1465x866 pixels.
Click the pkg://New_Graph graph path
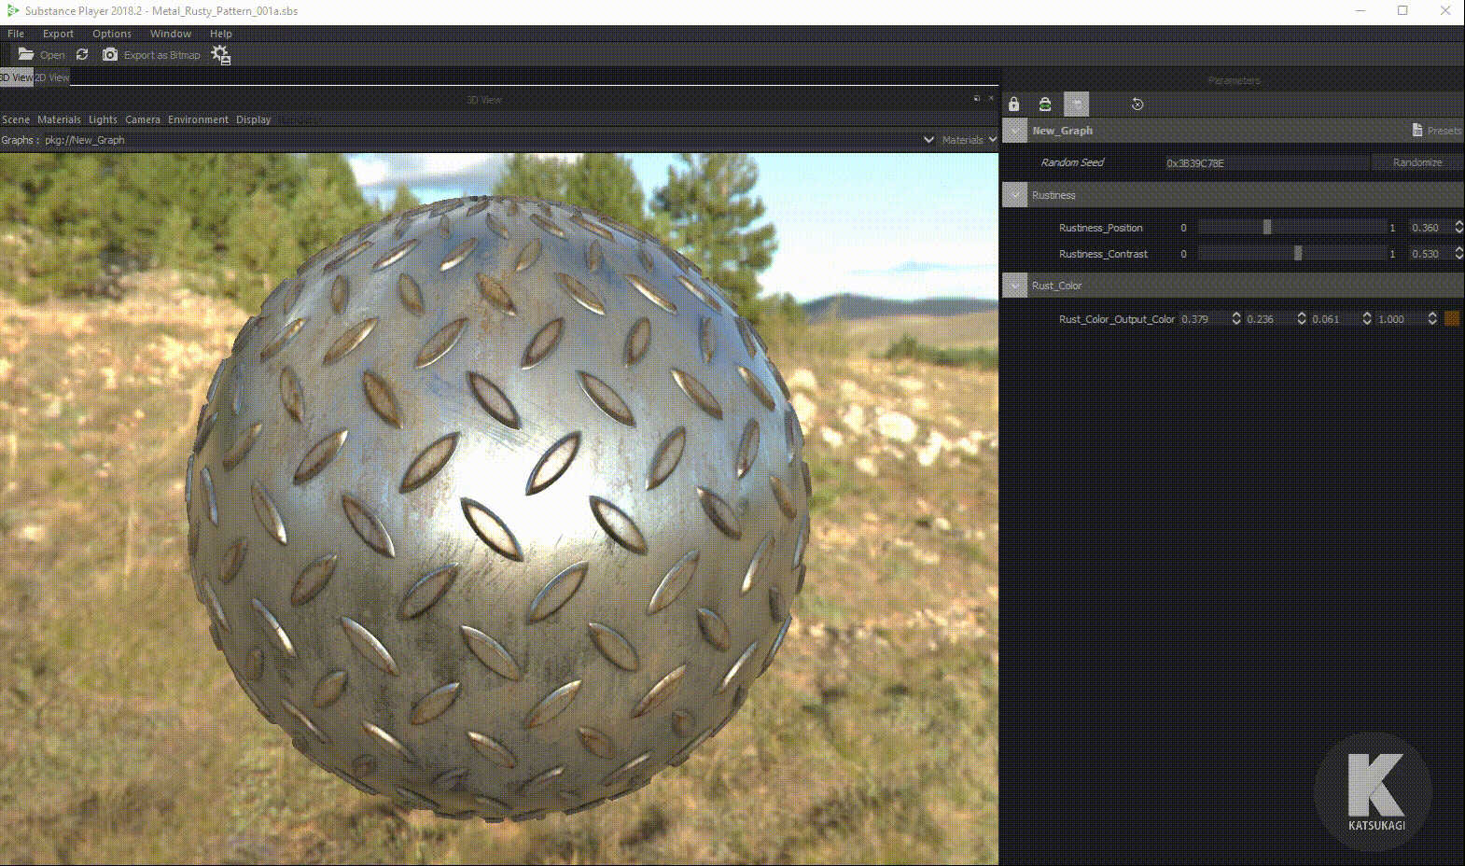point(85,140)
